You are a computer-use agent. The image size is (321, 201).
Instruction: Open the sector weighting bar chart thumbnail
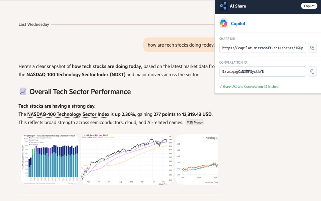pyautogui.click(x=50, y=159)
